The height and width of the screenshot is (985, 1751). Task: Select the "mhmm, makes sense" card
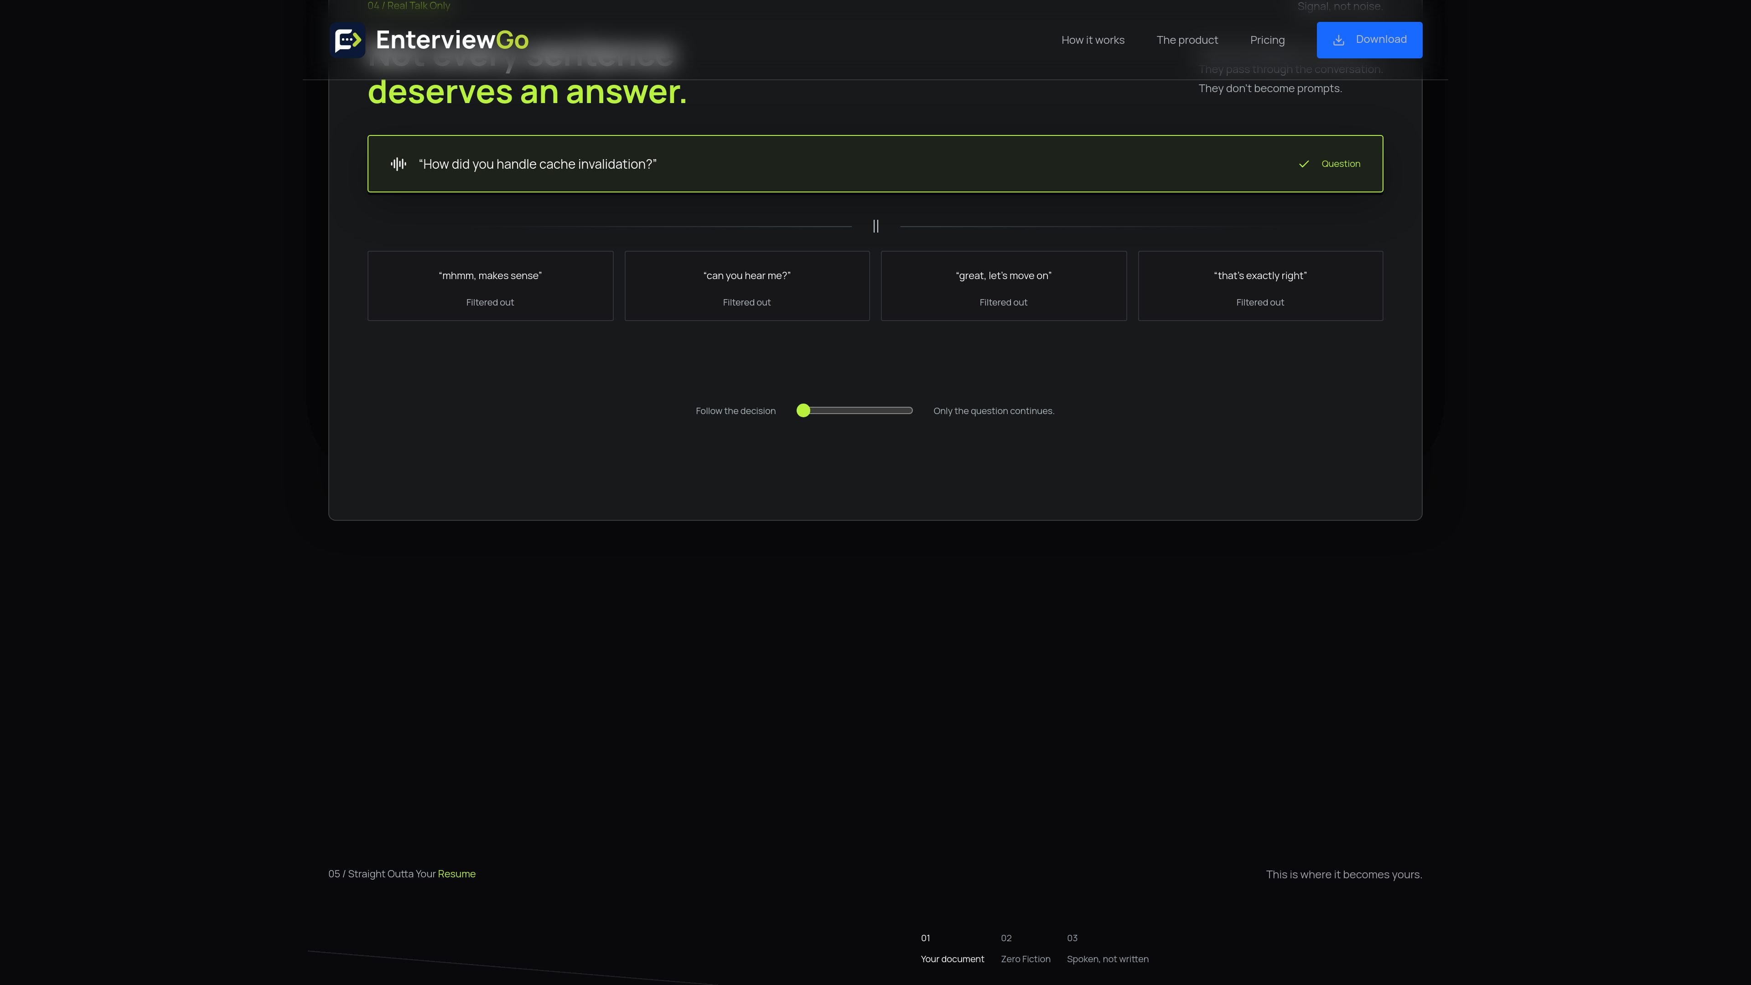(490, 286)
